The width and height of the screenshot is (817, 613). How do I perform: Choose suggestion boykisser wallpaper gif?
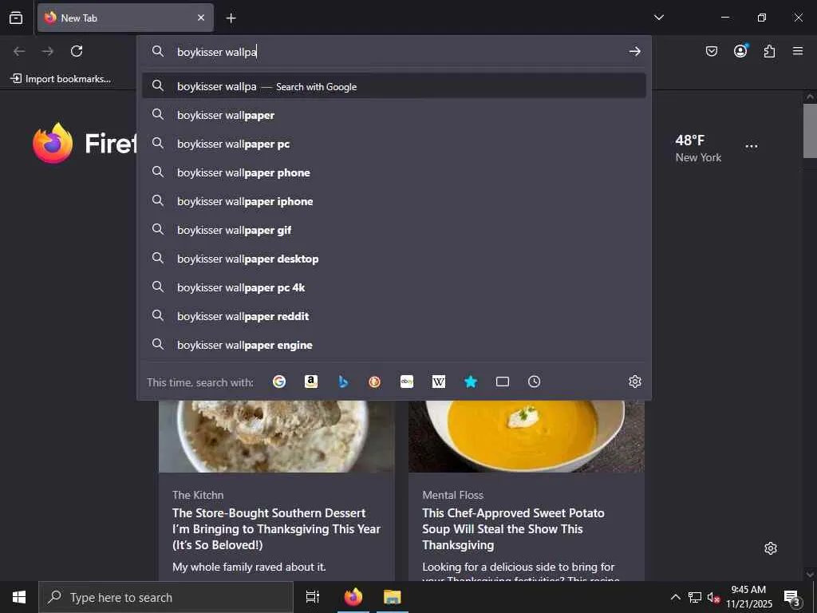coord(394,229)
